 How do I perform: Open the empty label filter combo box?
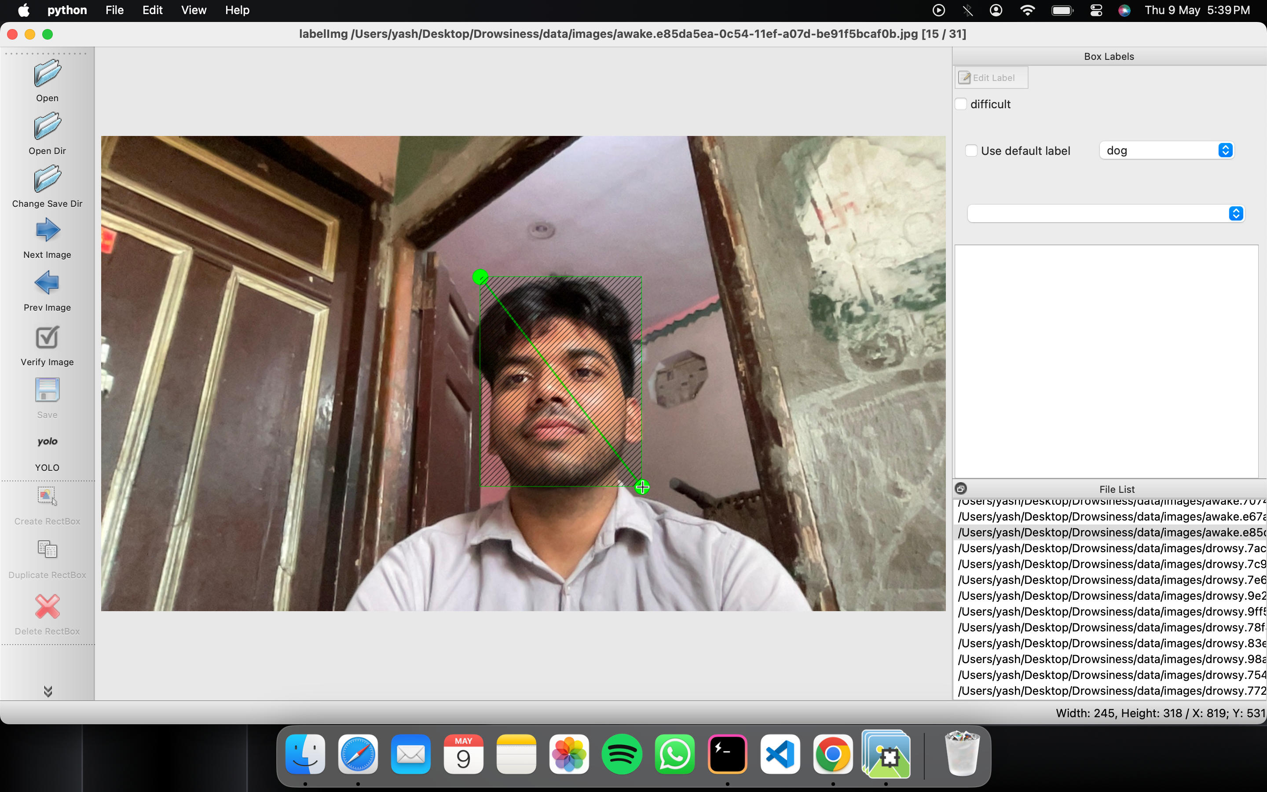(1106, 214)
